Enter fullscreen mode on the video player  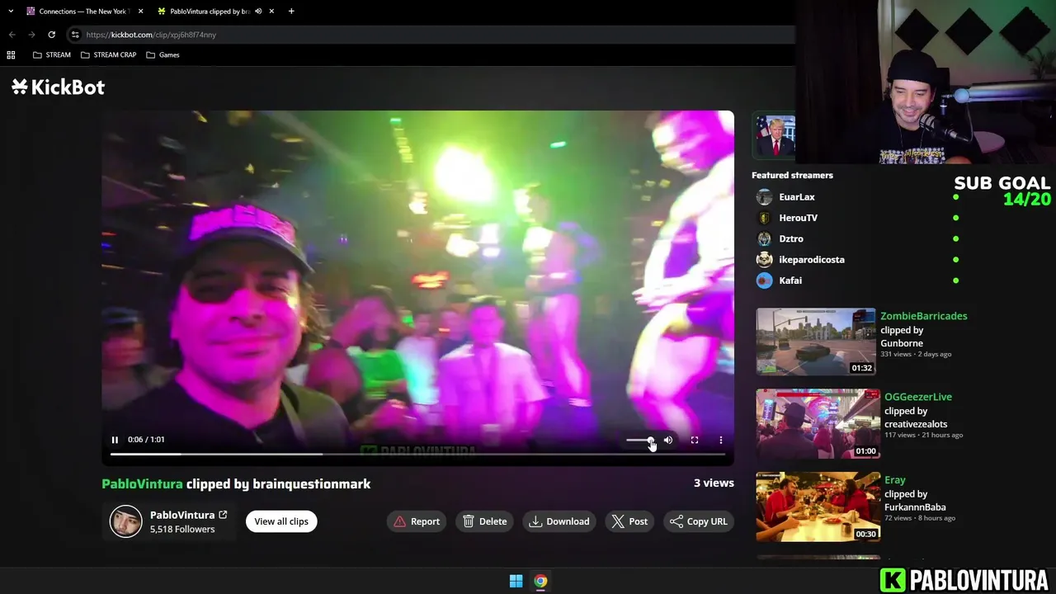click(695, 440)
